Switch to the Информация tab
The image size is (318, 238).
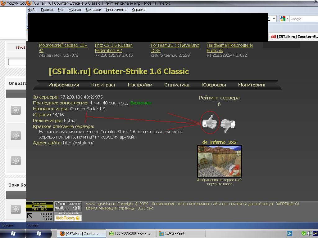tap(64, 85)
